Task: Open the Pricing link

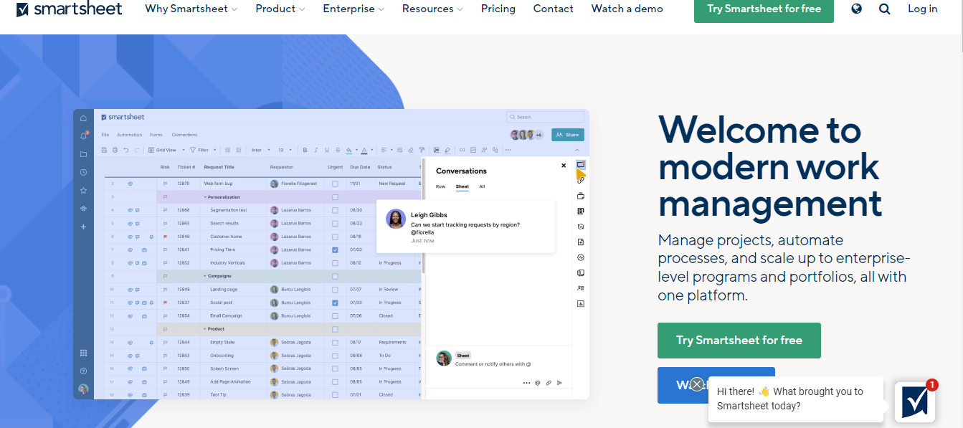Action: [x=498, y=9]
